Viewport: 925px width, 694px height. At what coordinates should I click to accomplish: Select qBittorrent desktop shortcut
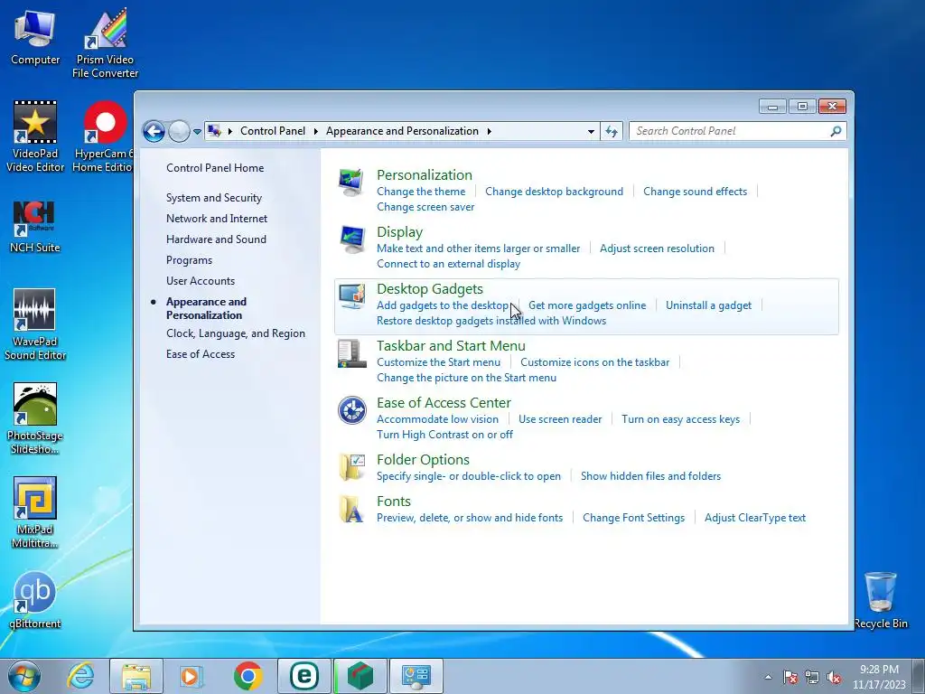coord(35,600)
